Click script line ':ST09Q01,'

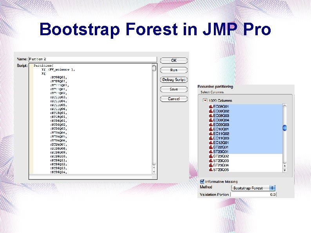[x=58, y=81]
